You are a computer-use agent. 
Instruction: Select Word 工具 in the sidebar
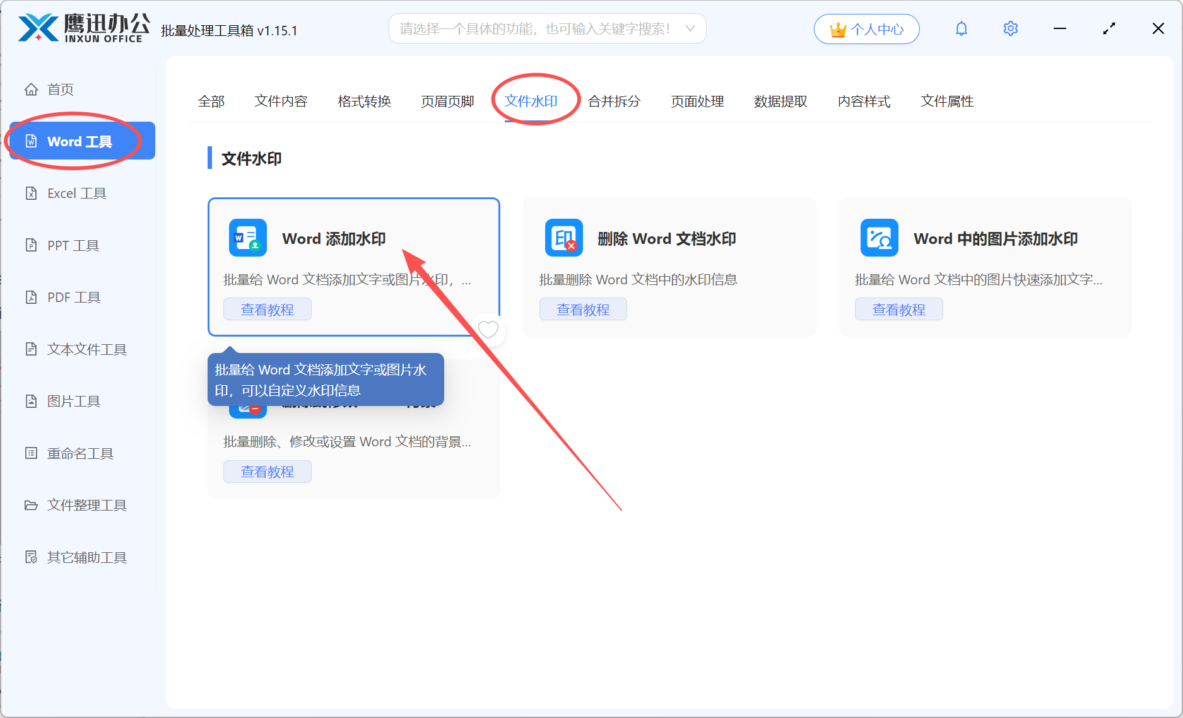pos(83,141)
